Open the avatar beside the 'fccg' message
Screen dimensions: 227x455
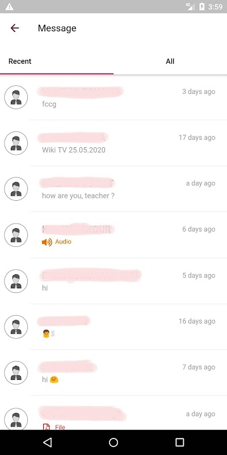pos(16,97)
